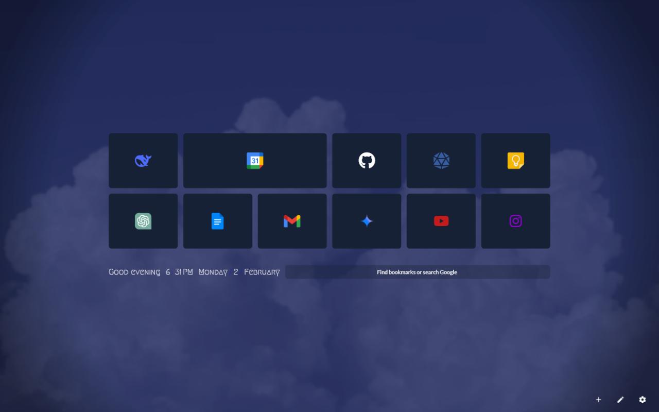Open the GitHub shortcut tile

(367, 161)
